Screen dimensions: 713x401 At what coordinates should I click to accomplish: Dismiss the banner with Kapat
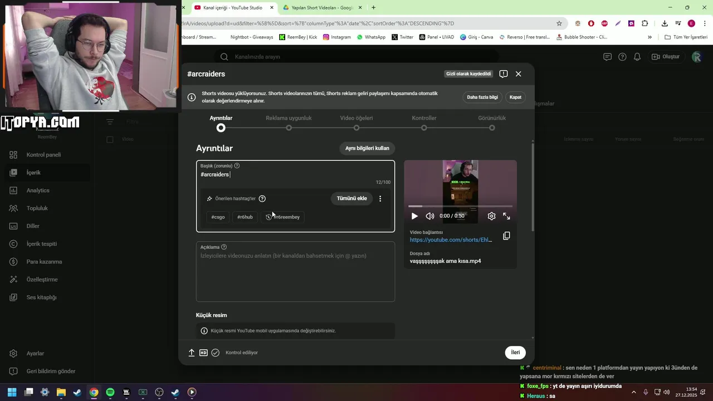pos(515,97)
